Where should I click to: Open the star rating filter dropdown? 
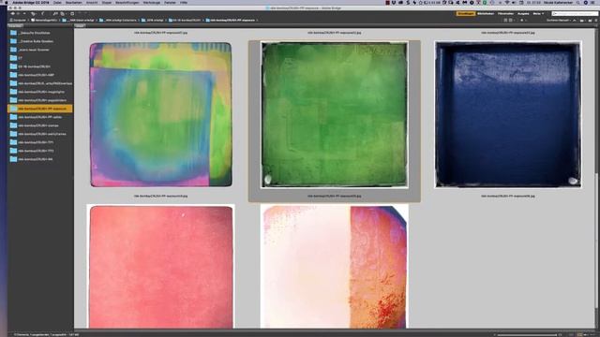point(523,21)
